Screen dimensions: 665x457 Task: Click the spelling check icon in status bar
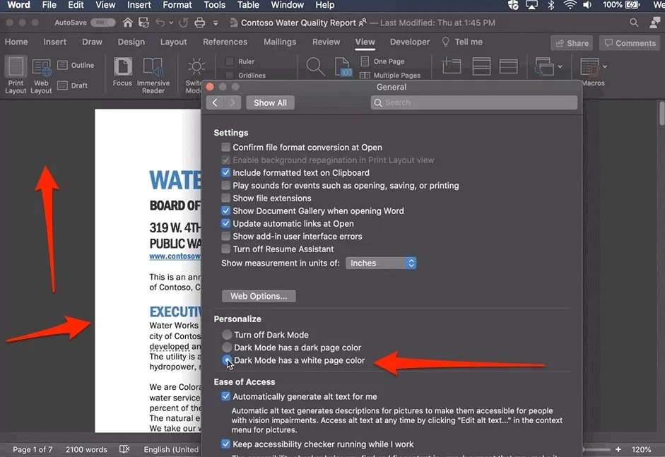124,449
